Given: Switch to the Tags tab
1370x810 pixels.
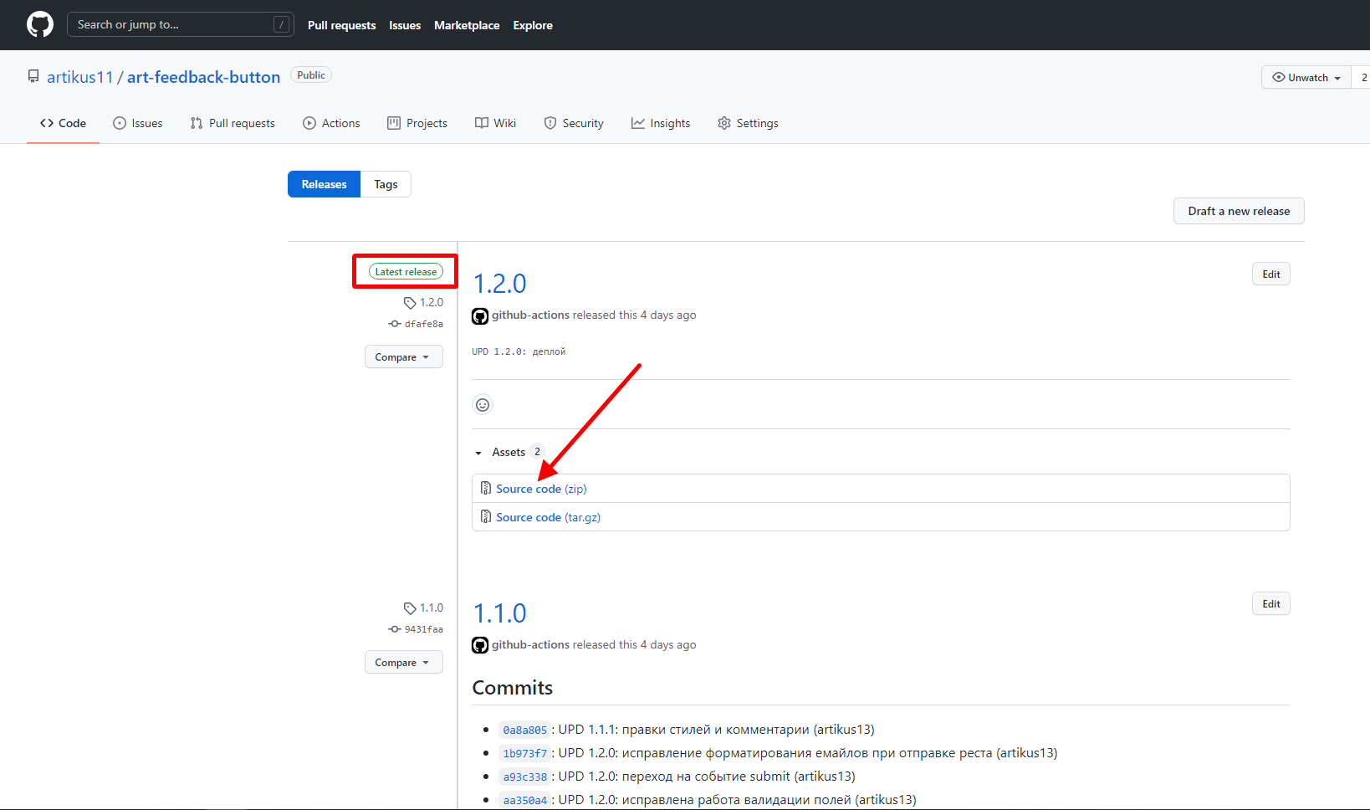Looking at the screenshot, I should pyautogui.click(x=386, y=184).
